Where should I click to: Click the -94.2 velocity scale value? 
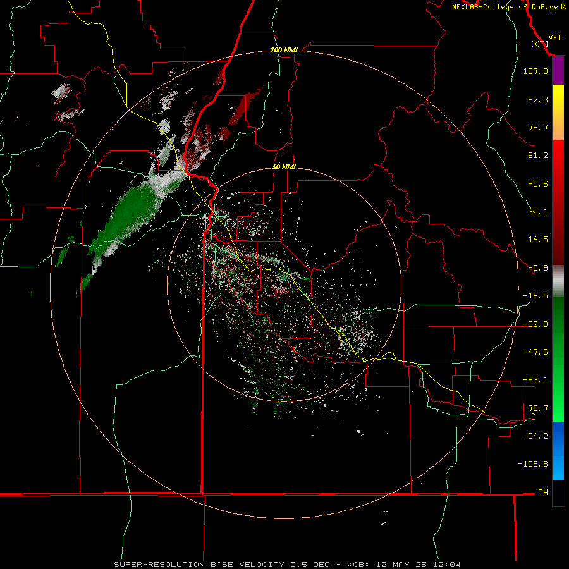535,436
